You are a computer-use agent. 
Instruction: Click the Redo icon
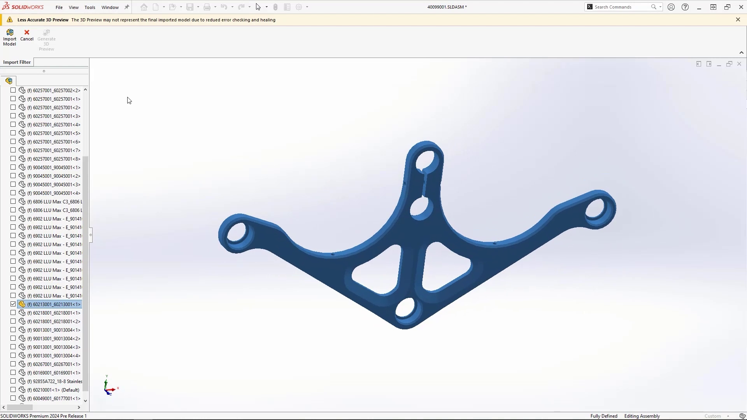tap(241, 7)
